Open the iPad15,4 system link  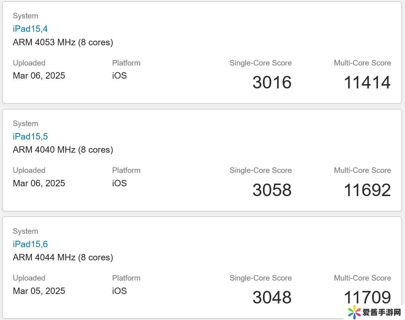[30, 29]
